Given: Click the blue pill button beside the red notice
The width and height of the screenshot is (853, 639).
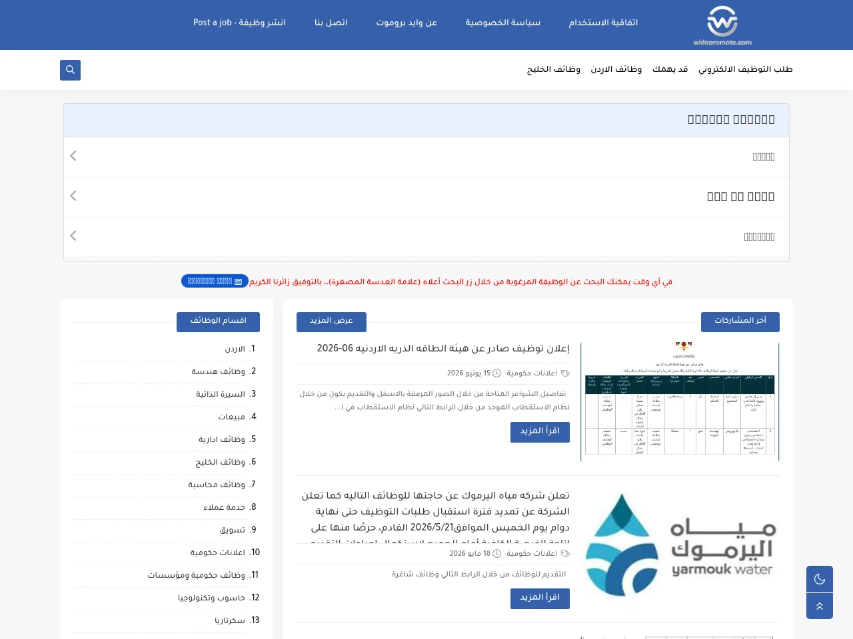Looking at the screenshot, I should click(215, 282).
